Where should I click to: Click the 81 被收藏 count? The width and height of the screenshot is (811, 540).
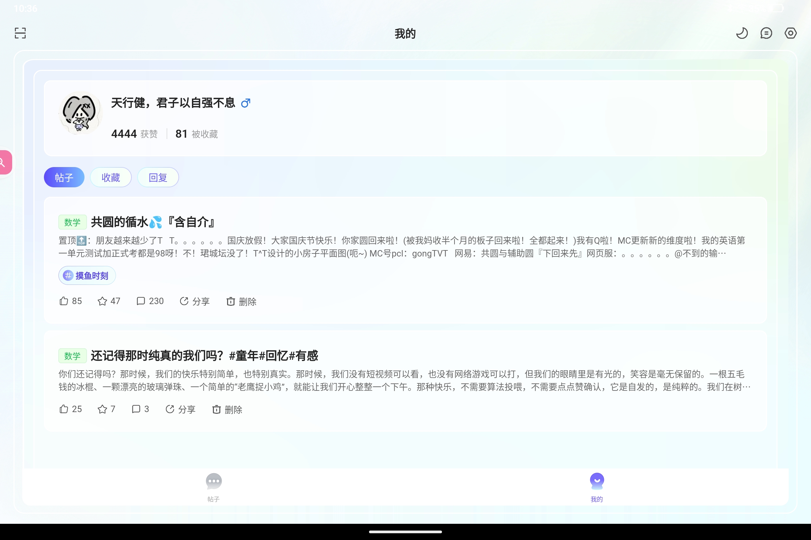[x=197, y=134]
